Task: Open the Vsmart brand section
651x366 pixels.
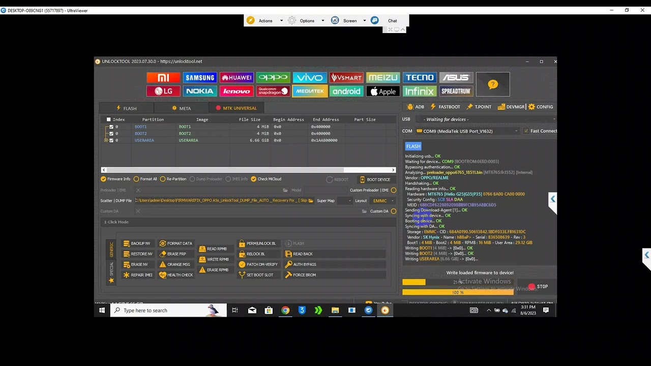Action: [x=346, y=78]
